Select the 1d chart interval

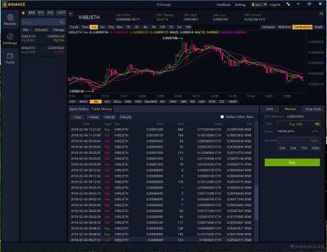[171, 27]
